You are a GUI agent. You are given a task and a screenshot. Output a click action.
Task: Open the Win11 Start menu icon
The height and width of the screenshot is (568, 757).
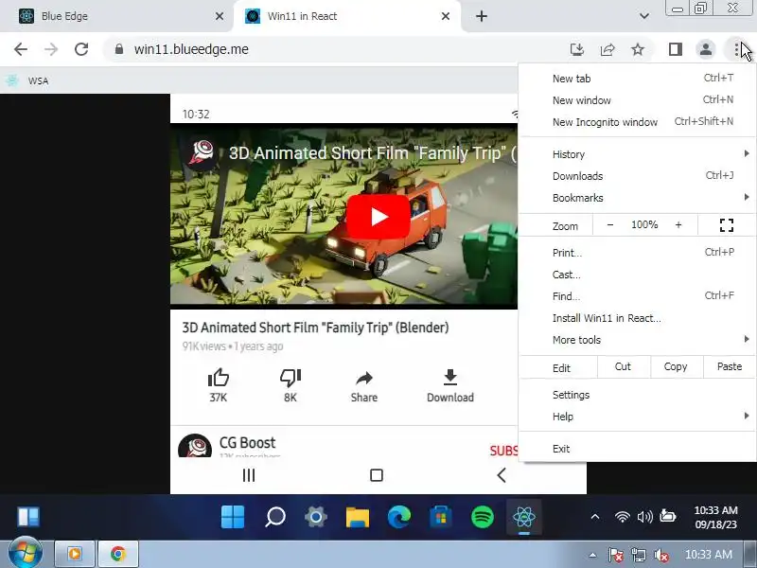click(233, 517)
